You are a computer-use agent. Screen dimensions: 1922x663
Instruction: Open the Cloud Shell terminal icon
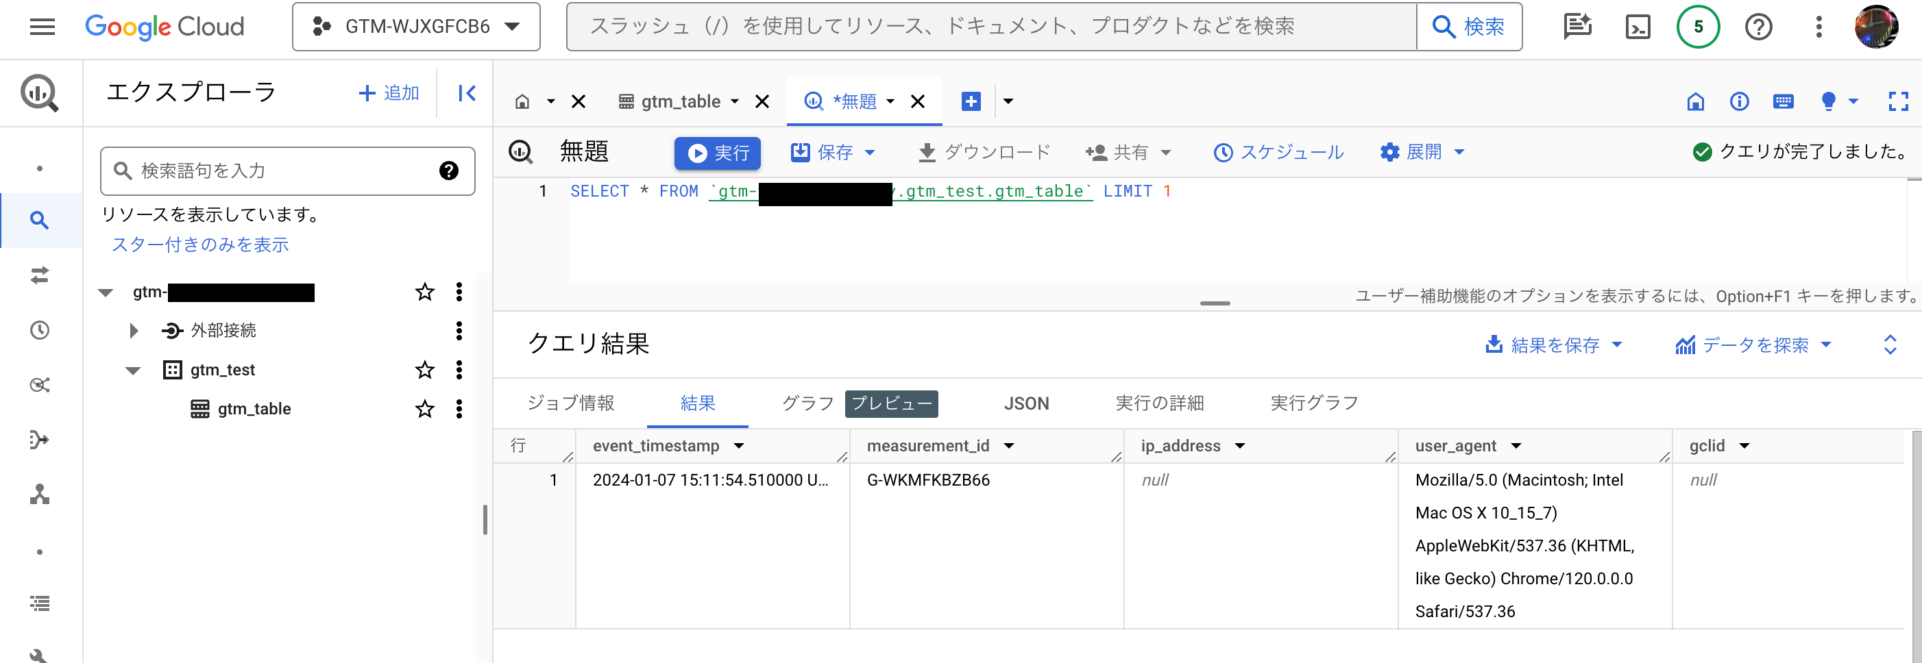(1638, 27)
